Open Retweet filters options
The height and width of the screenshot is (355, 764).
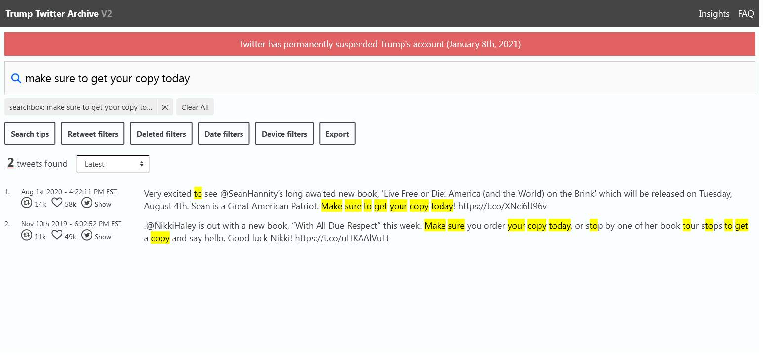tap(93, 134)
